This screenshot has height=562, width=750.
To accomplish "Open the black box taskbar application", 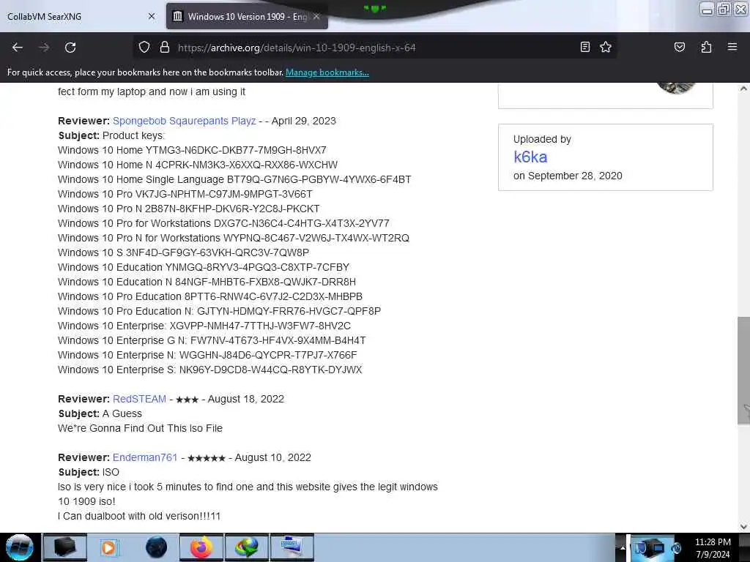I will coord(65,547).
